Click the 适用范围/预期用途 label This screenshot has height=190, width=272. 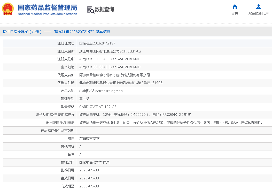[x=60, y=123]
